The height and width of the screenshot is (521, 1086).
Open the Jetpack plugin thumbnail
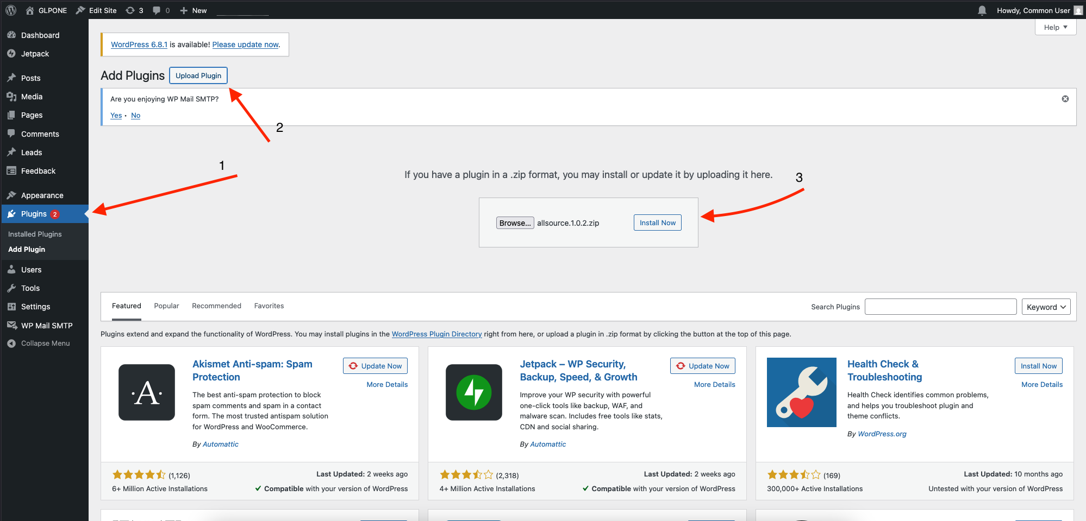click(x=474, y=392)
